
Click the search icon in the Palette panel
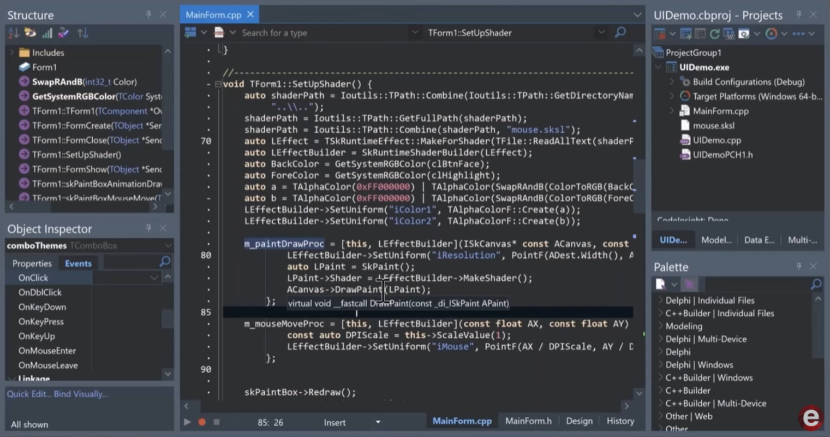[816, 284]
